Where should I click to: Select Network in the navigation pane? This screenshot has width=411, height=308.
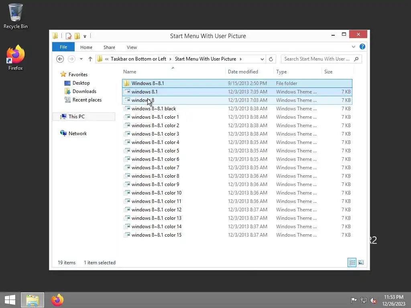click(x=77, y=133)
